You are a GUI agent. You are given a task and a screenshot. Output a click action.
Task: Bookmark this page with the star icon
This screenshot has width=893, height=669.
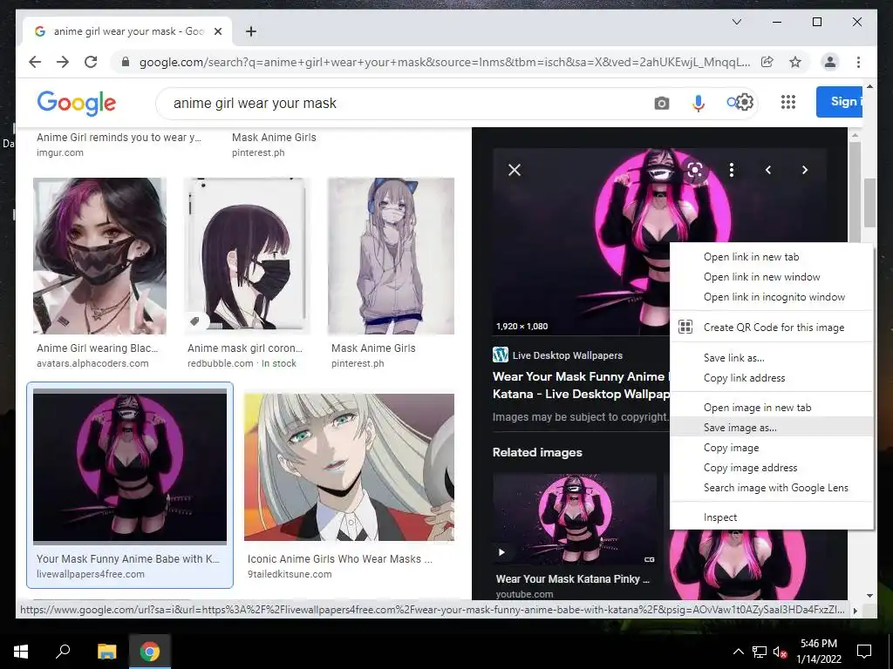click(795, 62)
